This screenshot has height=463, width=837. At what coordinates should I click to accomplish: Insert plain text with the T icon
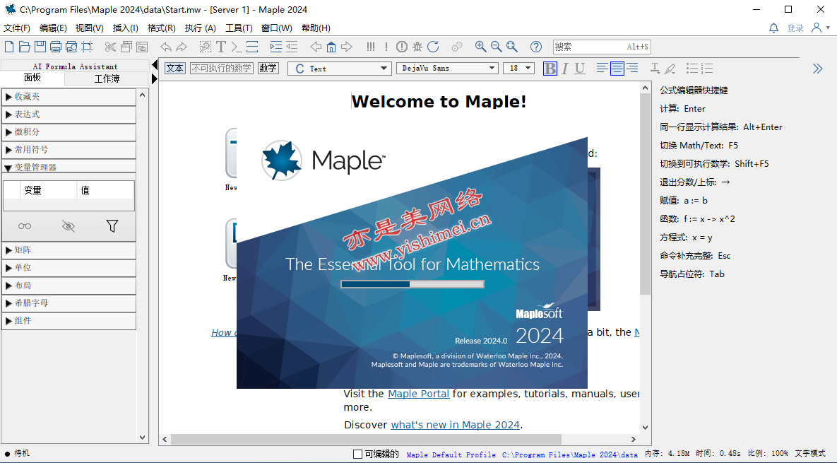221,47
